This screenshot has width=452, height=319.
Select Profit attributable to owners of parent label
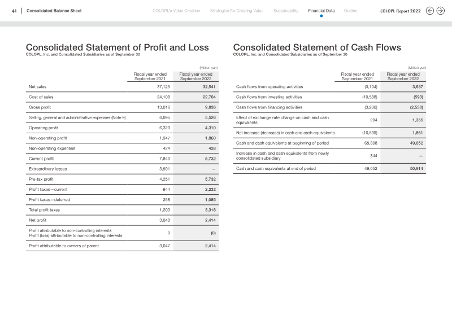64,246
